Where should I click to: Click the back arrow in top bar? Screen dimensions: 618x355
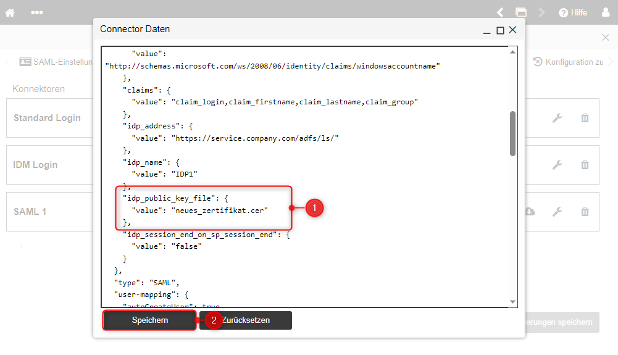pyautogui.click(x=500, y=12)
